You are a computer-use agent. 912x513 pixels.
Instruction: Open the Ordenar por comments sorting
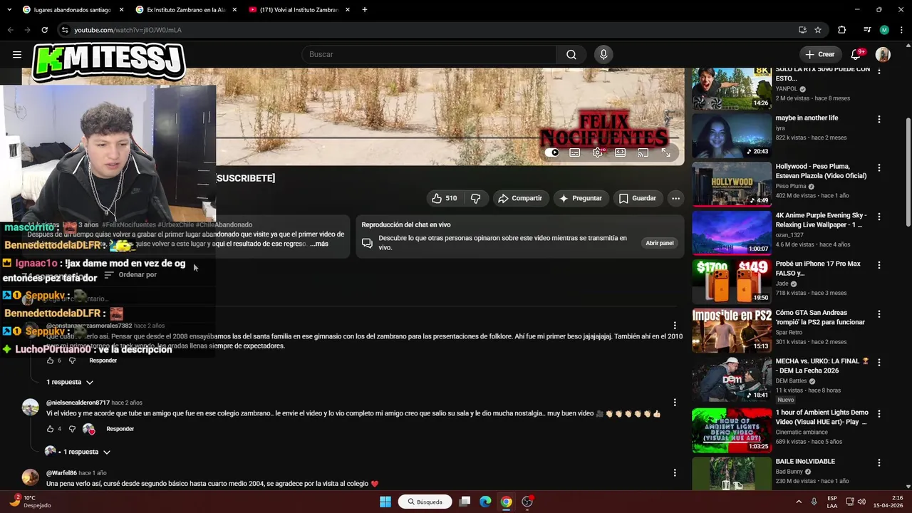[130, 274]
